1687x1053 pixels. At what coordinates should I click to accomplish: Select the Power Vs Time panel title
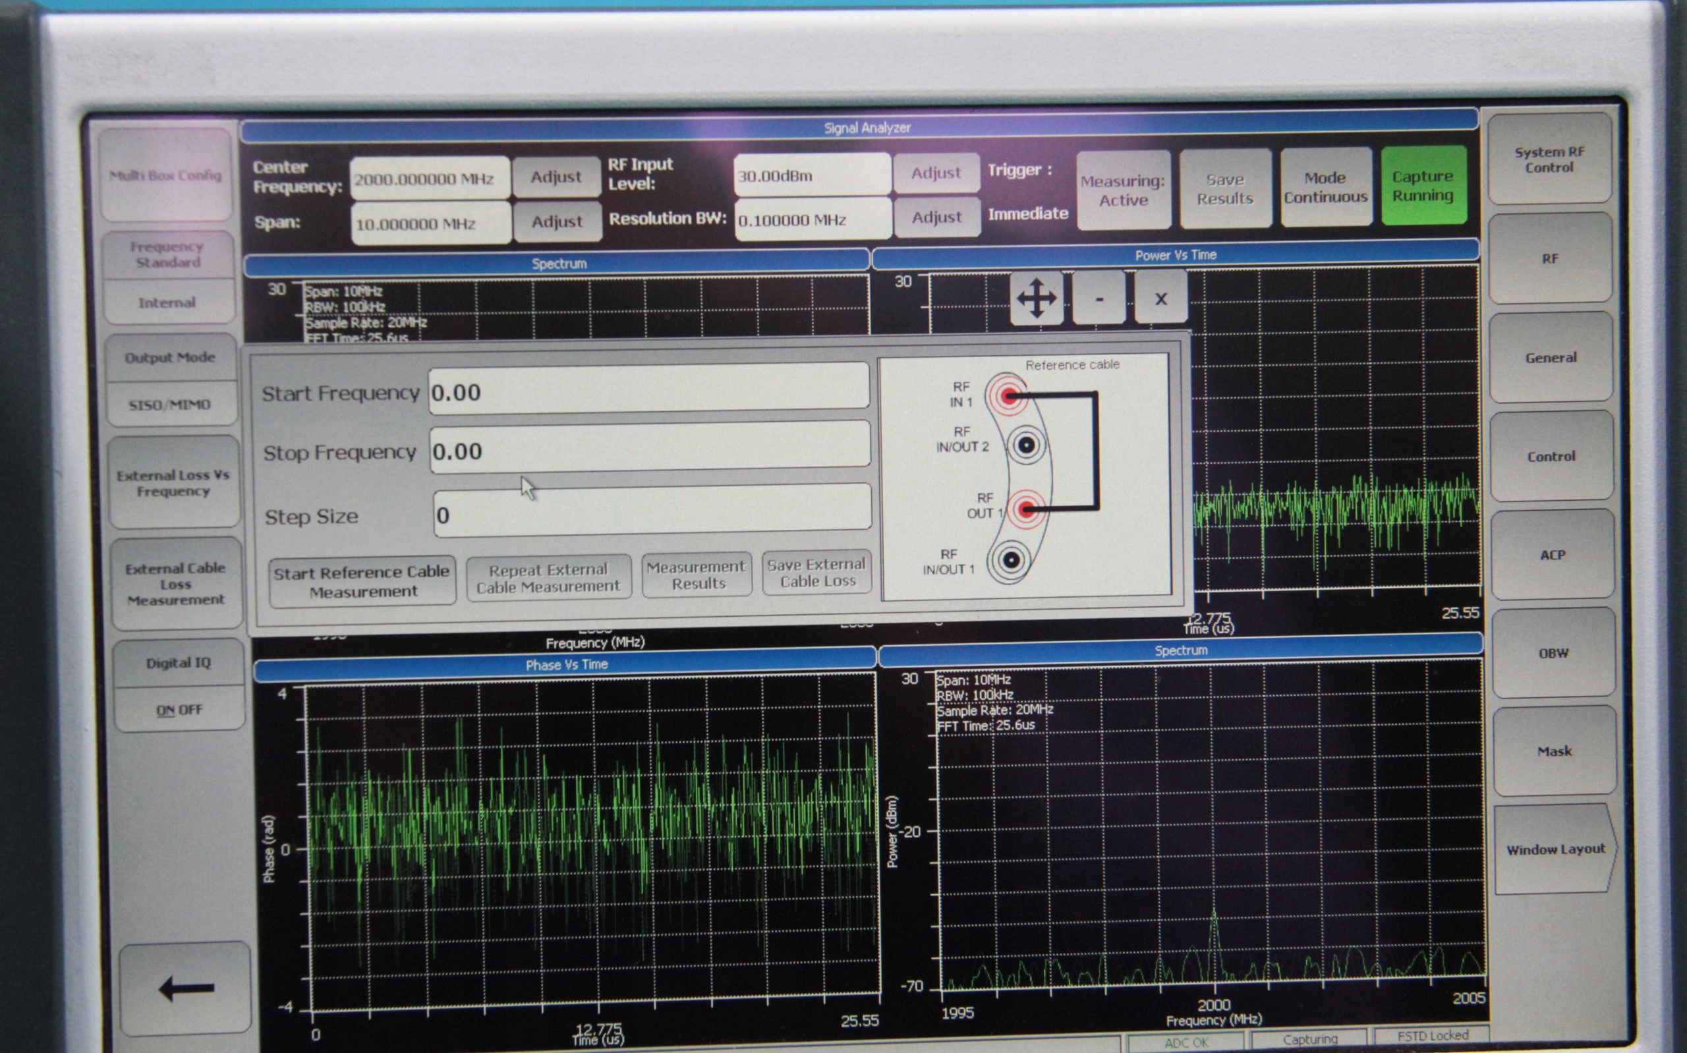(1175, 254)
